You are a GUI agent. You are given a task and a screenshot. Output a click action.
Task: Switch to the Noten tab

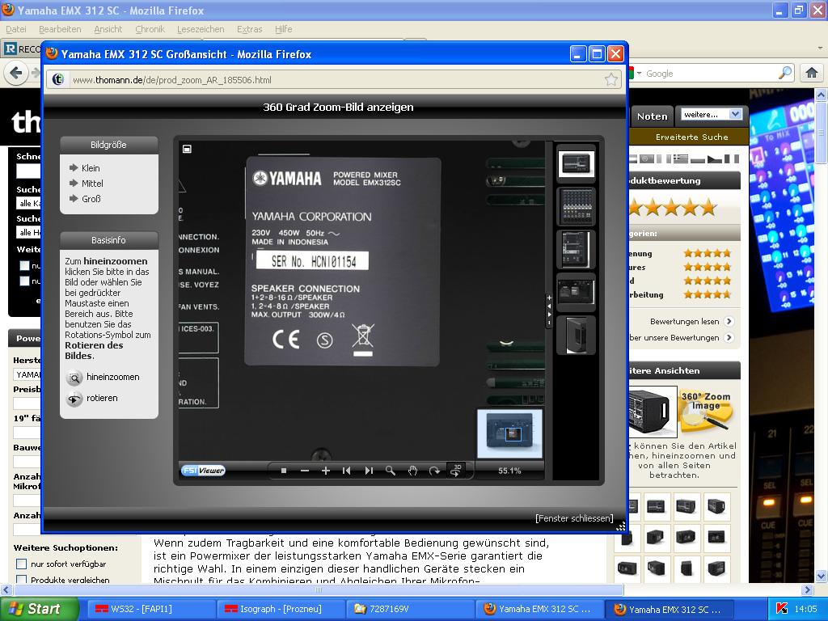(653, 116)
